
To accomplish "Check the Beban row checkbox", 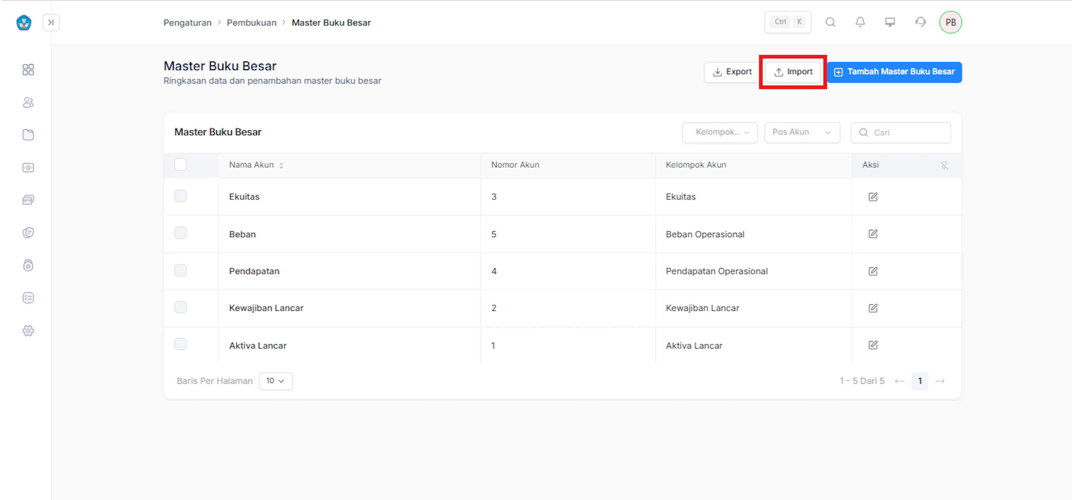I will (x=180, y=233).
